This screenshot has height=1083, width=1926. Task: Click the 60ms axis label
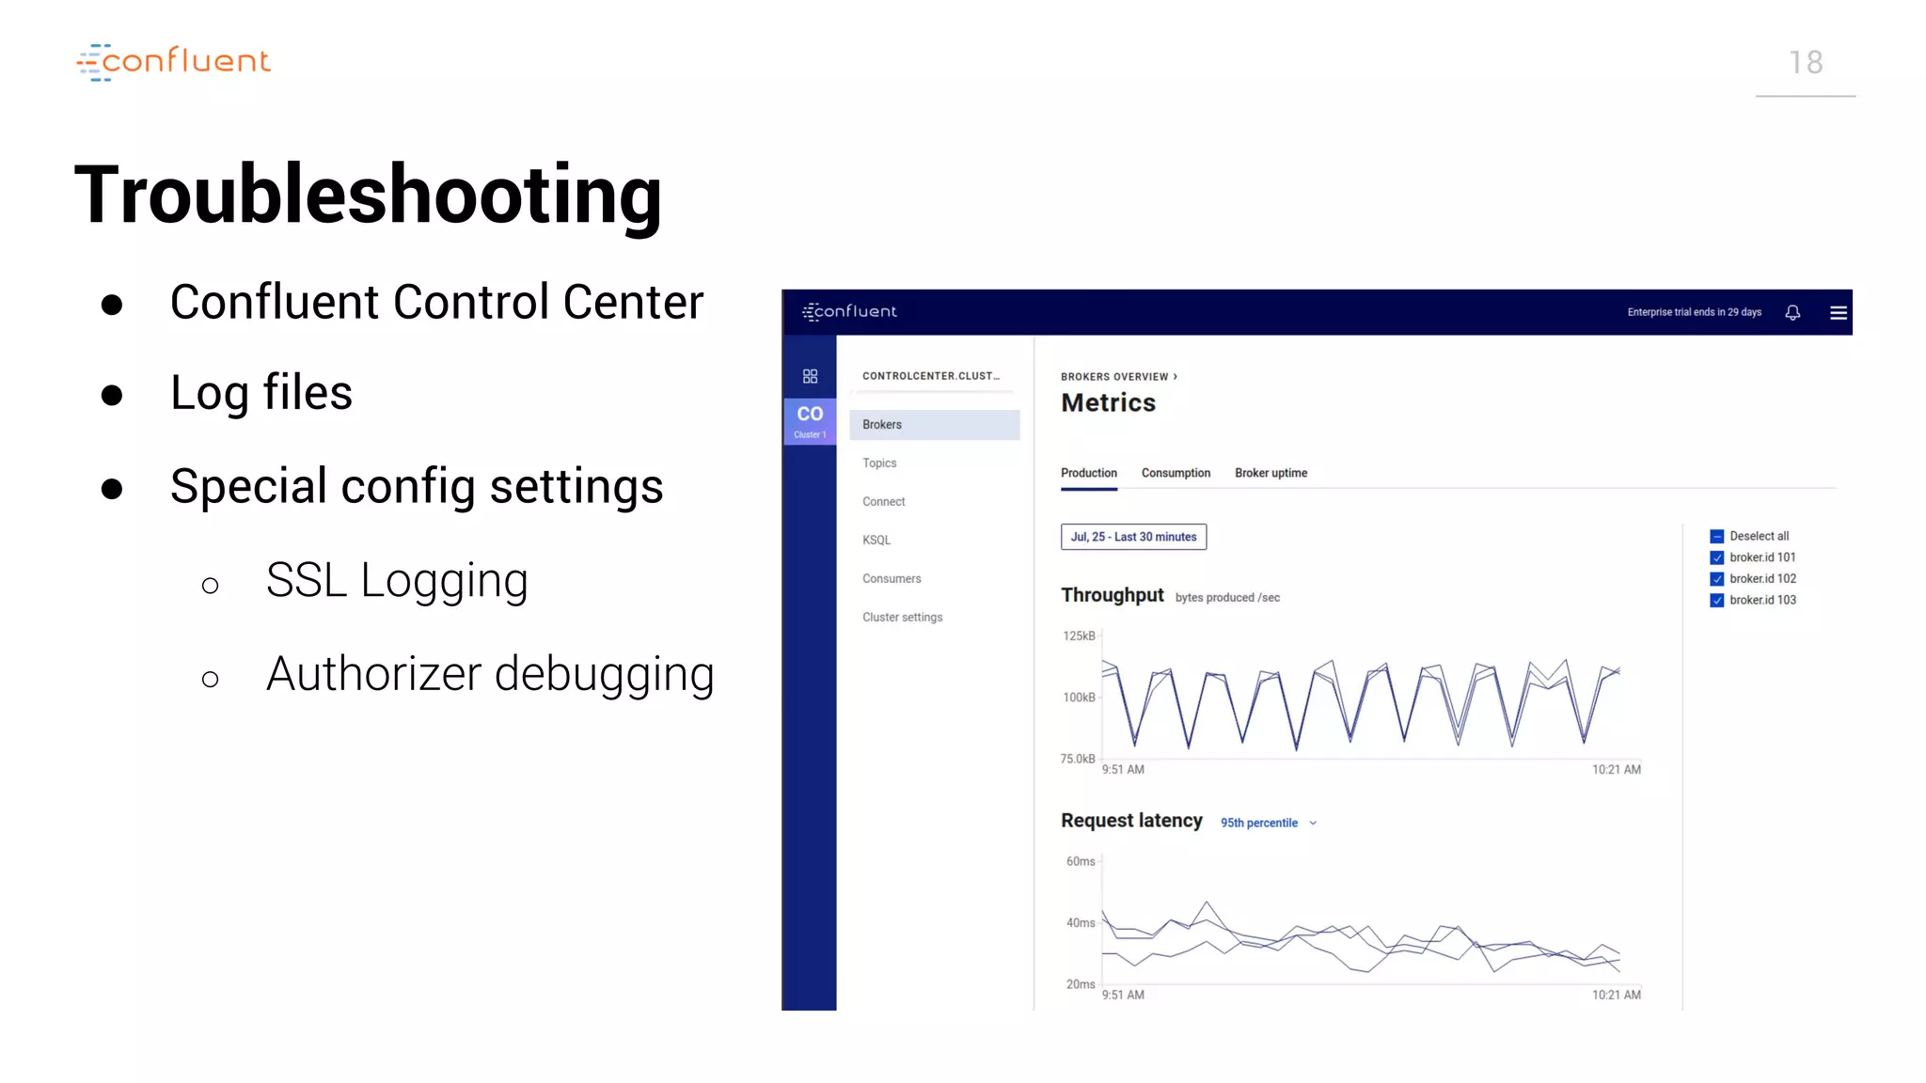tap(1081, 861)
